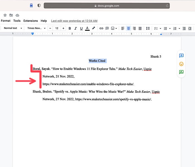
Task: Open the text color picker
Action: tap(87, 28)
